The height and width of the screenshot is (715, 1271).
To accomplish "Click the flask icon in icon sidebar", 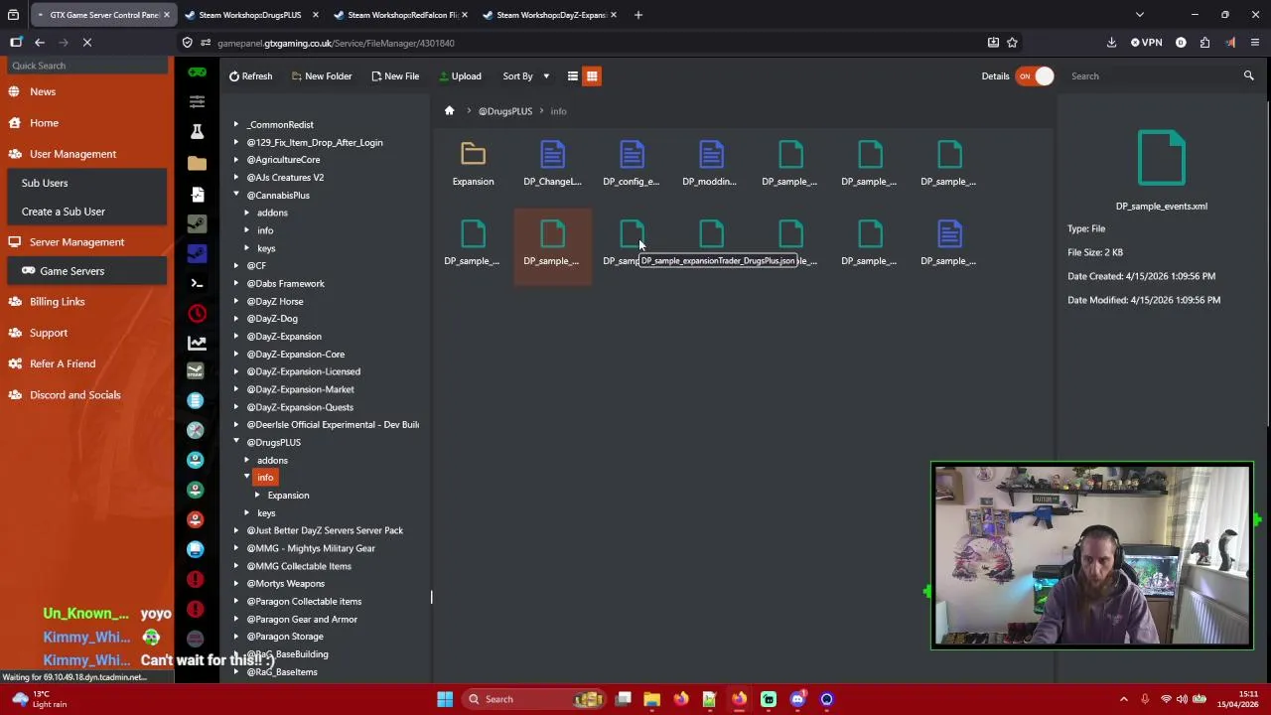I will point(197,131).
